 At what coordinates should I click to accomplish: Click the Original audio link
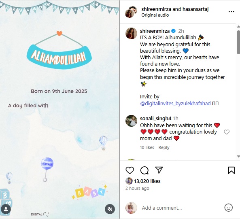tap(155, 15)
